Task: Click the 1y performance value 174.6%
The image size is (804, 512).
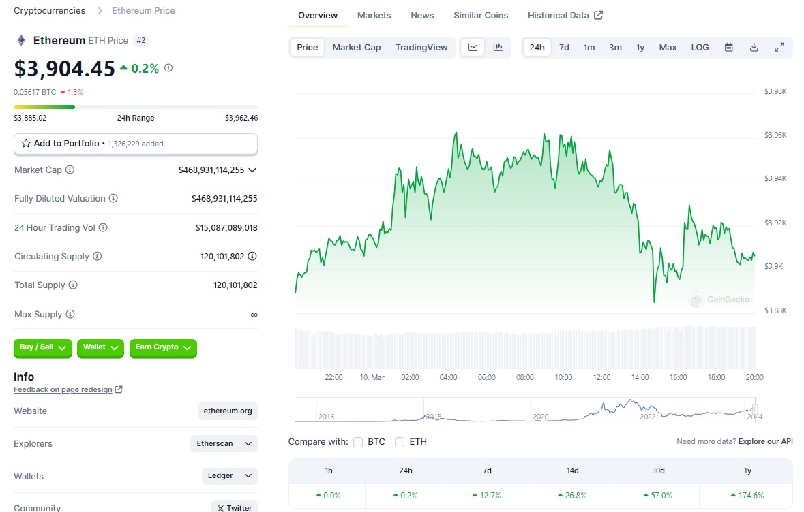Action: point(747,496)
